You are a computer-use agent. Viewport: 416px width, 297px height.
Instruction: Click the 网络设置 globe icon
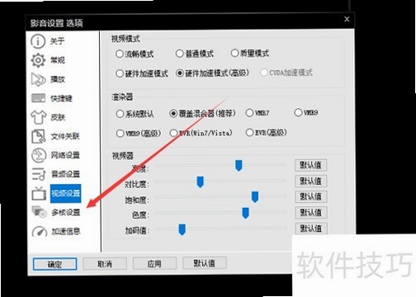[39, 155]
